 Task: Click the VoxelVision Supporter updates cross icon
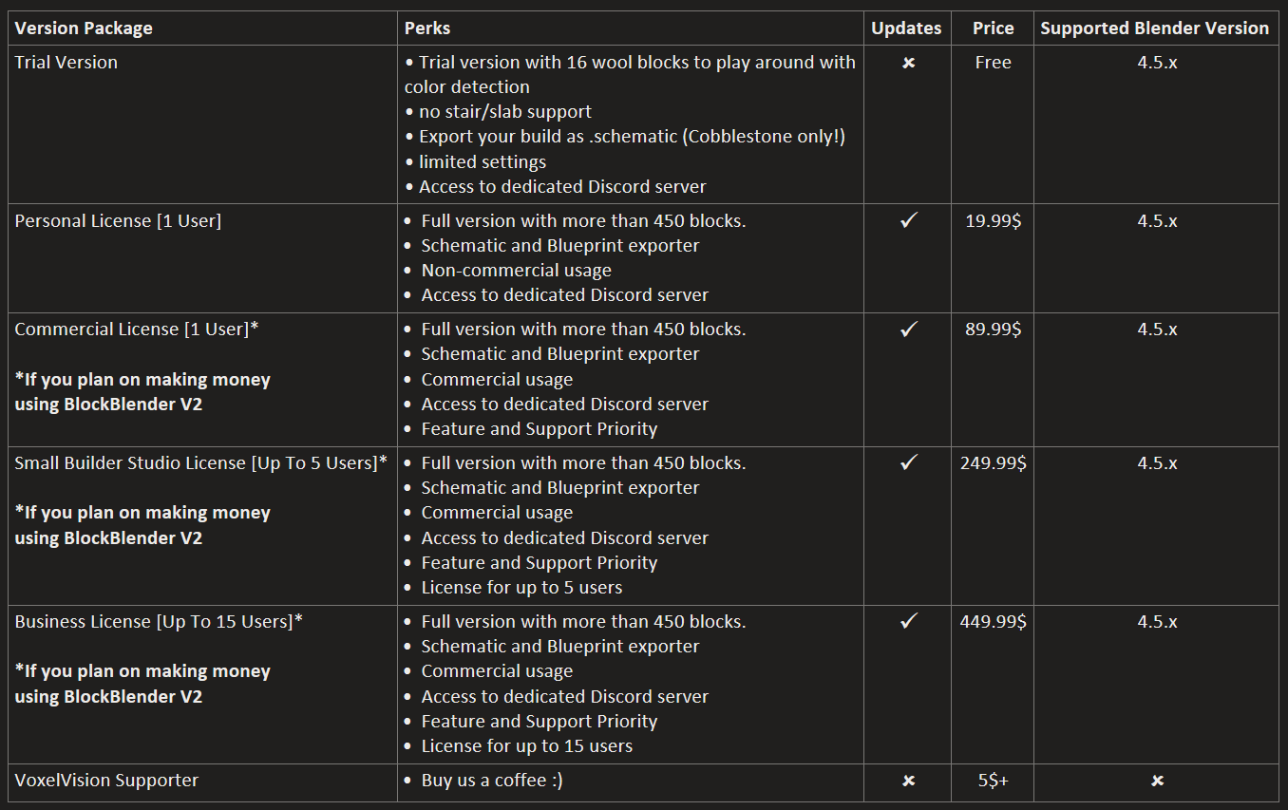coord(908,781)
